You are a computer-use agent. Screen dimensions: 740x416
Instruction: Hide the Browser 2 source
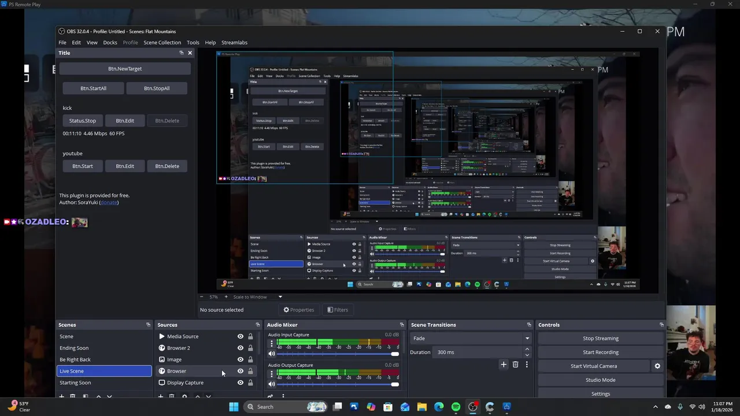click(240, 348)
